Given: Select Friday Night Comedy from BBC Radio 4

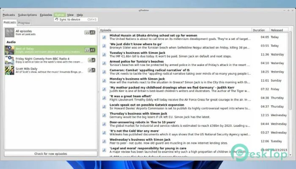Looking at the screenshot, I should pos(51,60).
